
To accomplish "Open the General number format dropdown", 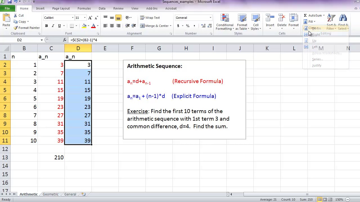I will click(x=210, y=18).
